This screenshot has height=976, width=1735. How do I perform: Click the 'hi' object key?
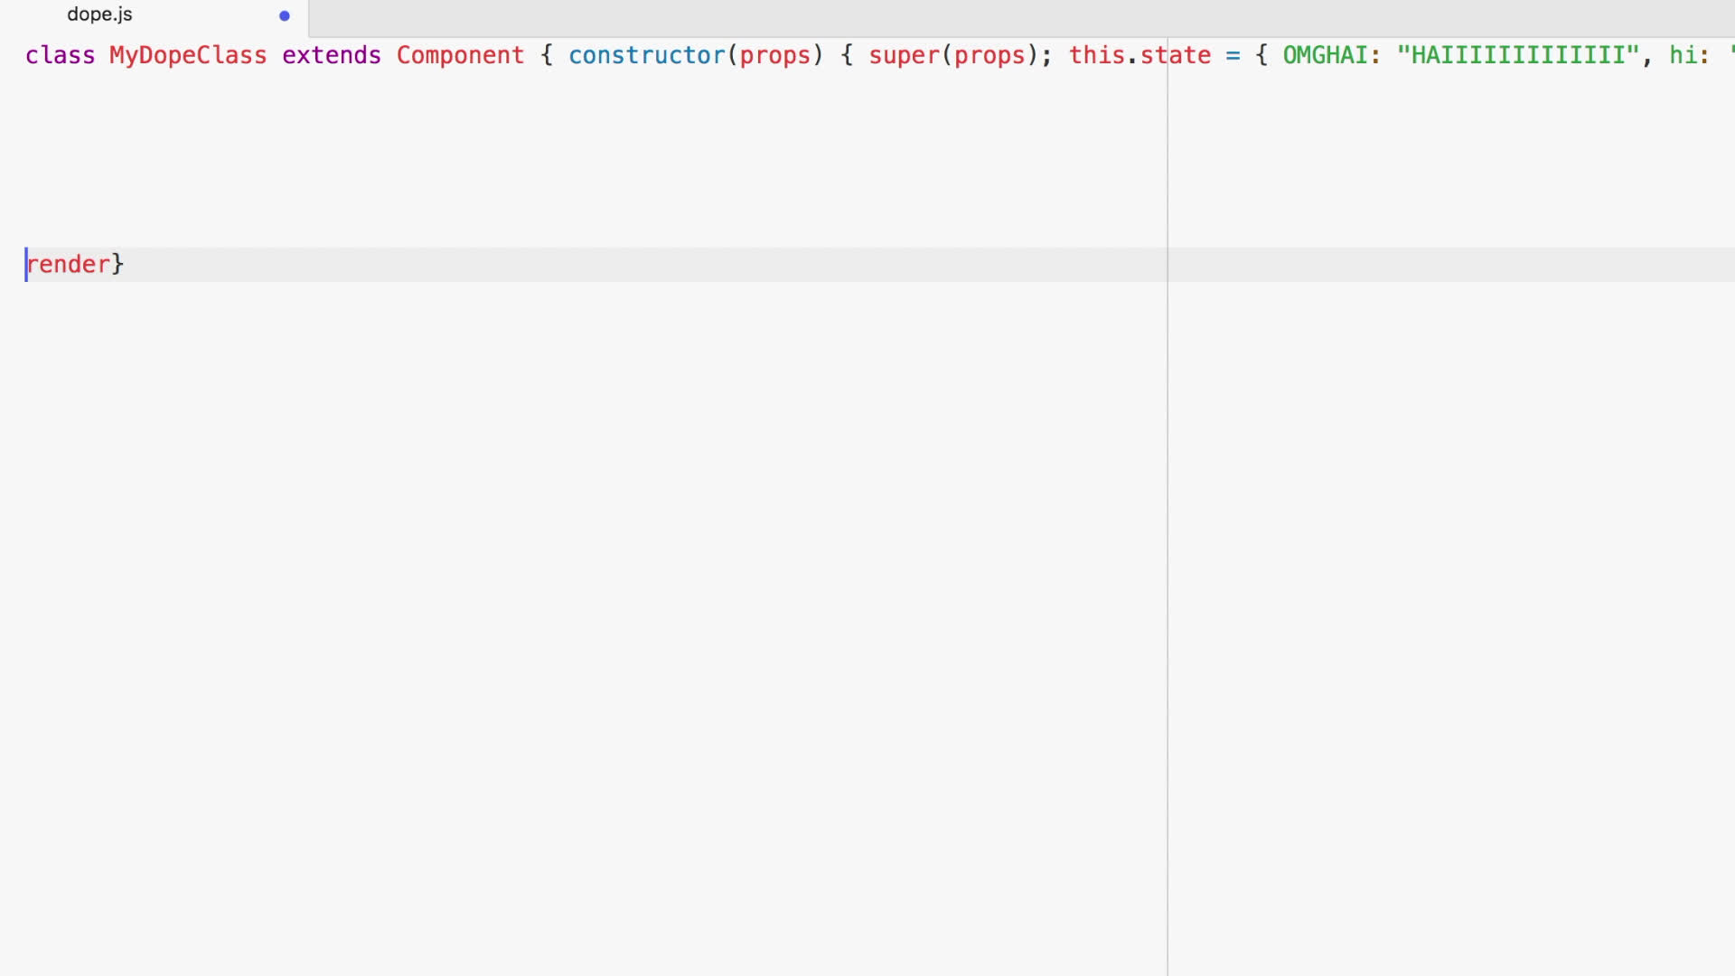click(1683, 55)
